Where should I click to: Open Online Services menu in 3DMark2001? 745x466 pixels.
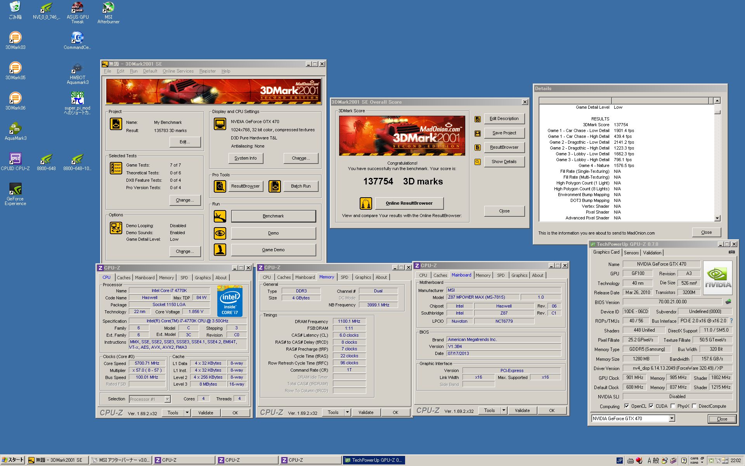point(178,71)
